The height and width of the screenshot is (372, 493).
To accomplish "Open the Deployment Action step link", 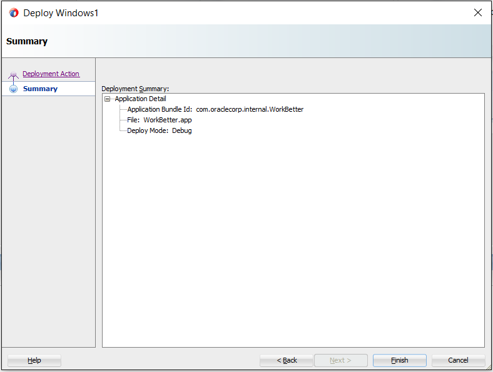I will (51, 74).
